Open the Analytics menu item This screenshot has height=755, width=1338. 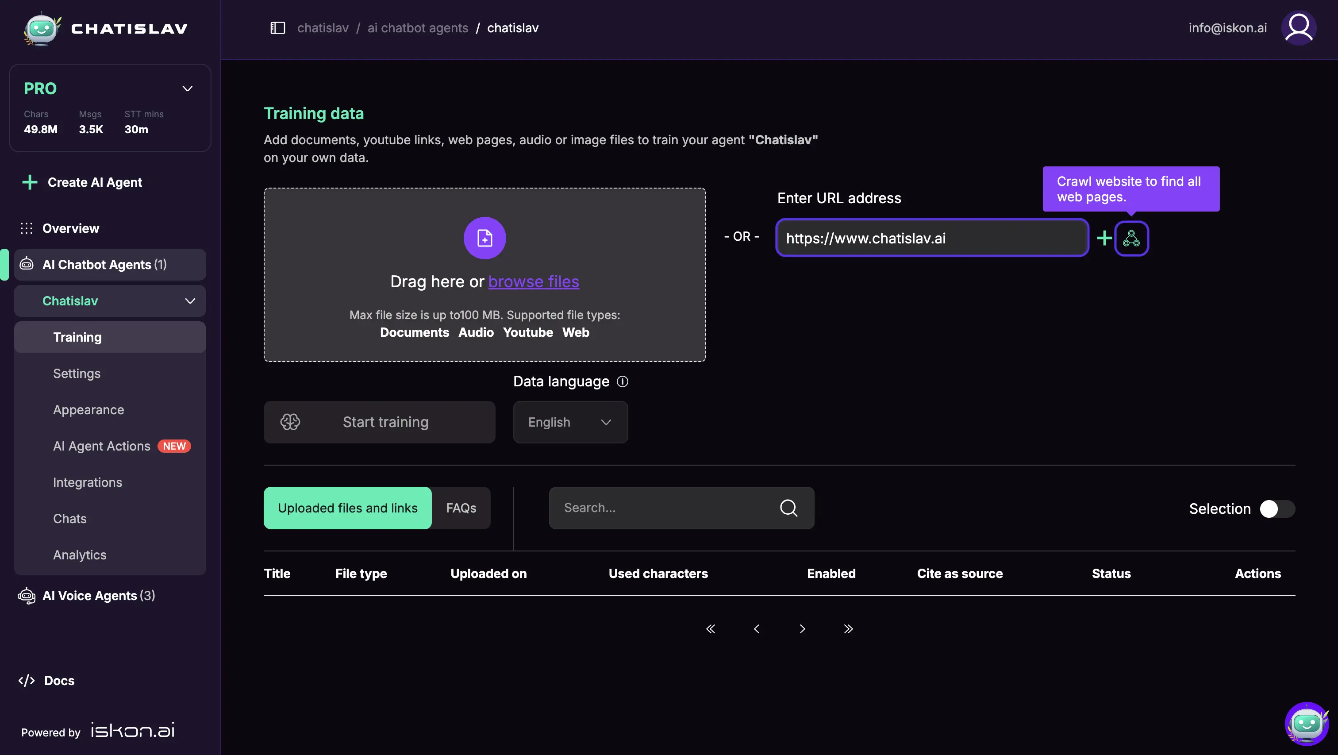point(110,555)
